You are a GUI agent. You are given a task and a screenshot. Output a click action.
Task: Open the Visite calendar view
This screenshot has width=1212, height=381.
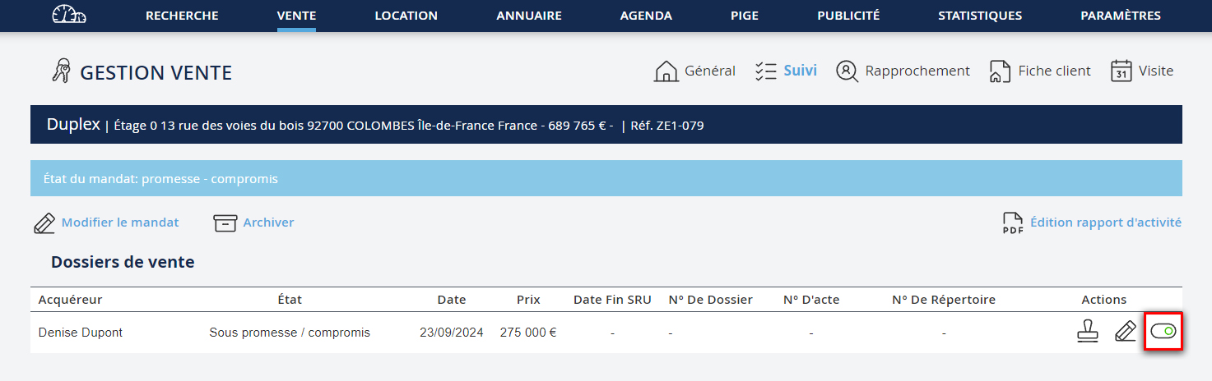coord(1141,71)
